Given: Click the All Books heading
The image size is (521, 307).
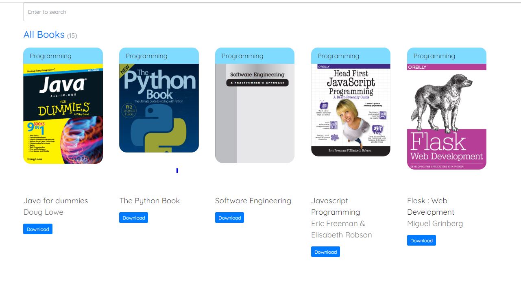Looking at the screenshot, I should tap(44, 35).
